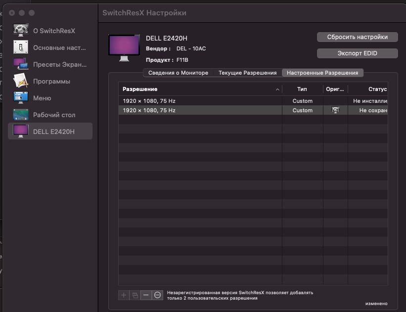The image size is (406, 312).
Task: Open О SwitchResX sidebar label
Action: [x=54, y=31]
